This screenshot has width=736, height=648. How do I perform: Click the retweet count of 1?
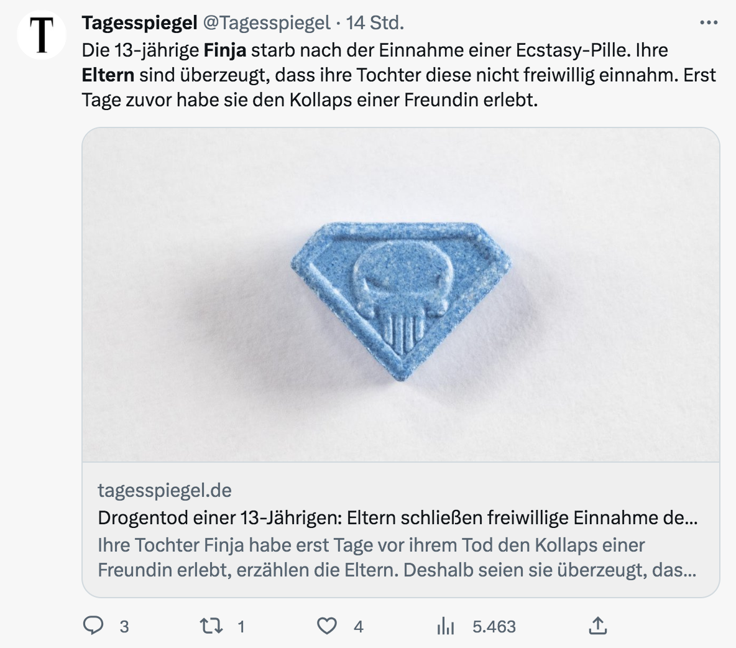(241, 626)
